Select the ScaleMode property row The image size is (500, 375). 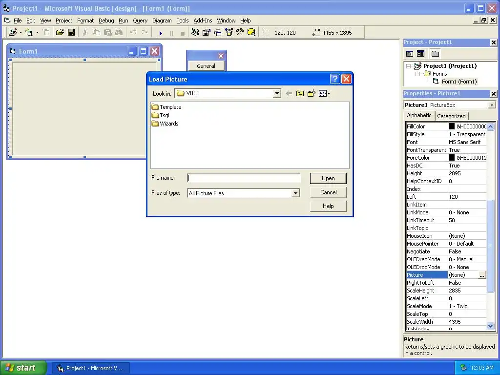point(446,306)
